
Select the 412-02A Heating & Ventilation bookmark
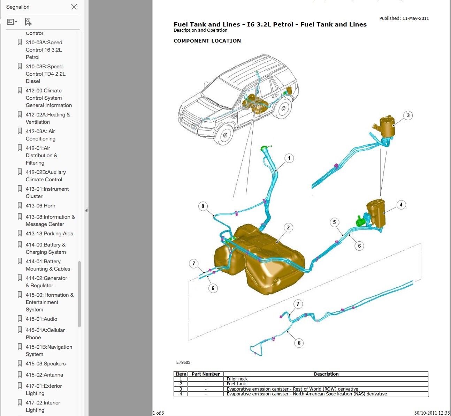48,118
